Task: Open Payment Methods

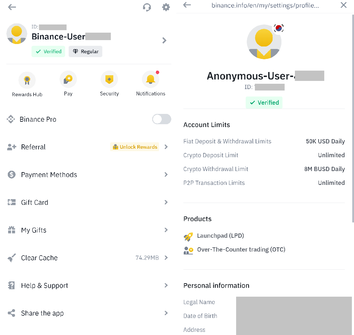Action: click(88, 175)
